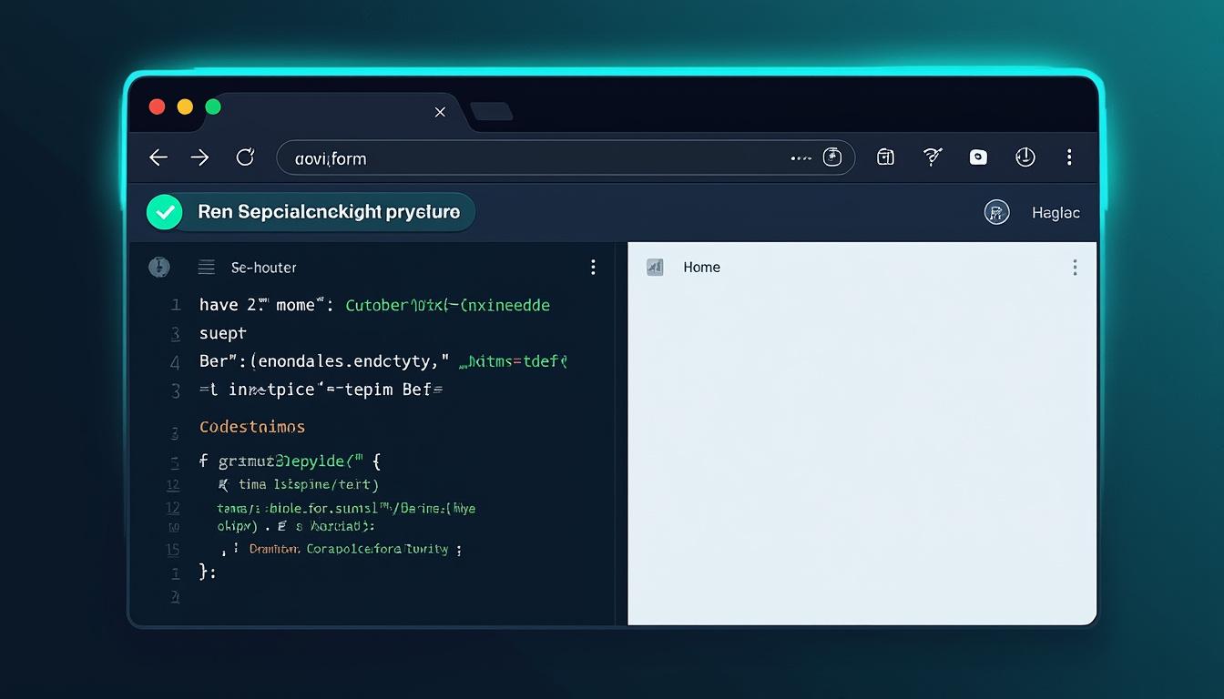Click the clock avatar in the Se-houter header
The image size is (1224, 699).
pos(160,267)
